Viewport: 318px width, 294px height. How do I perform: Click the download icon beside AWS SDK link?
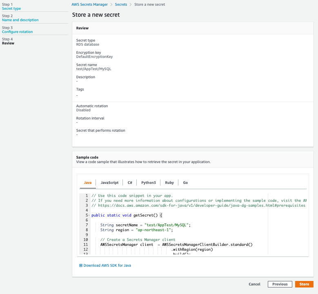point(81,265)
